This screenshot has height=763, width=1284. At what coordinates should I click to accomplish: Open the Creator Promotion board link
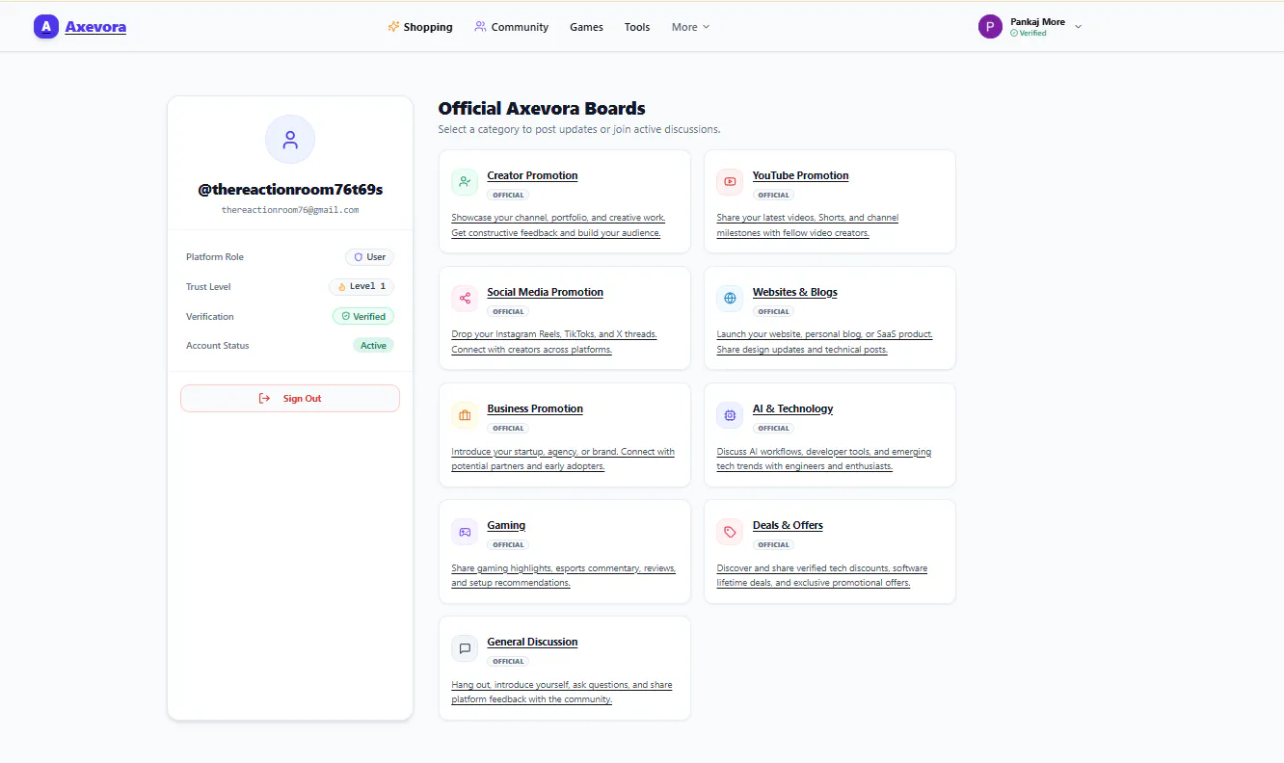point(532,175)
